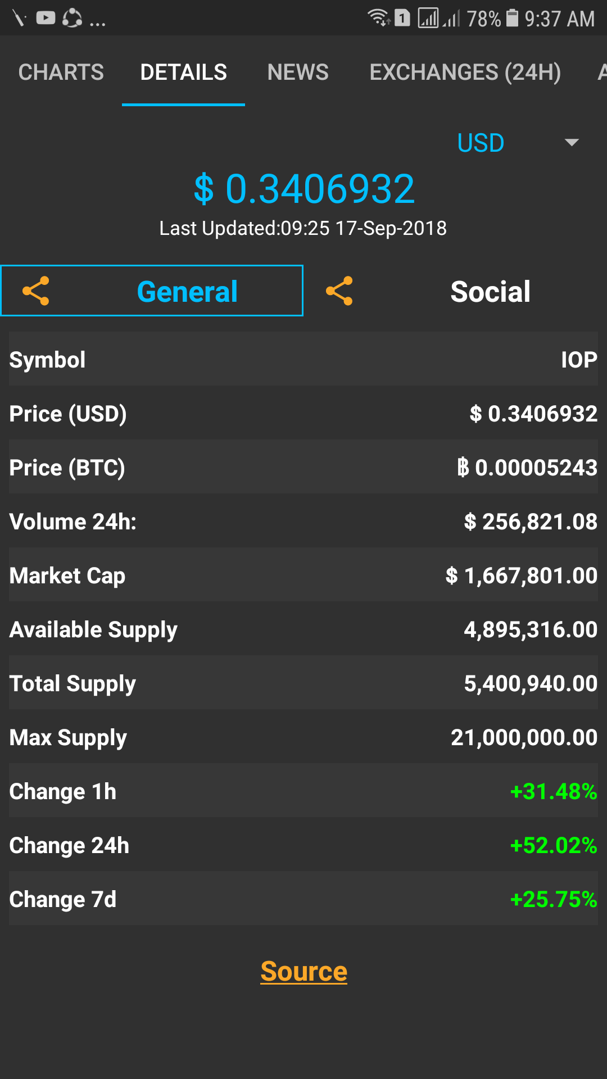Screen dimensions: 607x1079
Task: Tap the Market Cap row
Action: point(303,575)
